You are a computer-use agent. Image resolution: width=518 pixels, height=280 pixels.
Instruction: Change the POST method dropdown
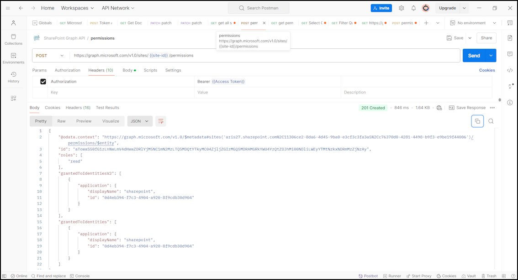point(50,55)
